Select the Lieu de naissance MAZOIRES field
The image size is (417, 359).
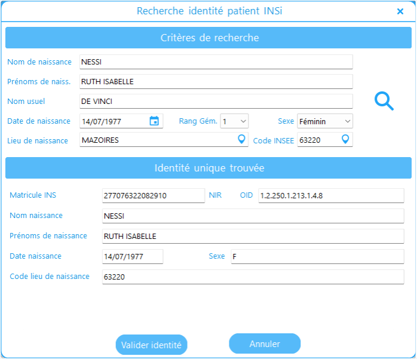click(x=157, y=140)
